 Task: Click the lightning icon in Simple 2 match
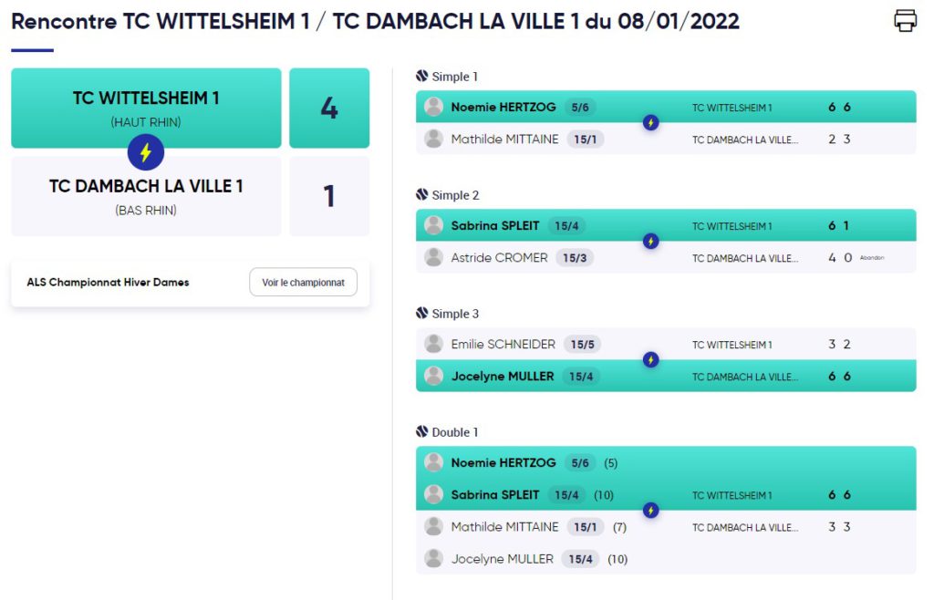[650, 241]
